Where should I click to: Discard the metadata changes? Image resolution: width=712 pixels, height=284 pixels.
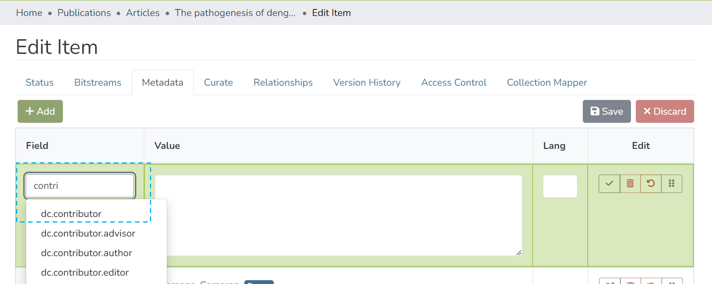click(664, 111)
